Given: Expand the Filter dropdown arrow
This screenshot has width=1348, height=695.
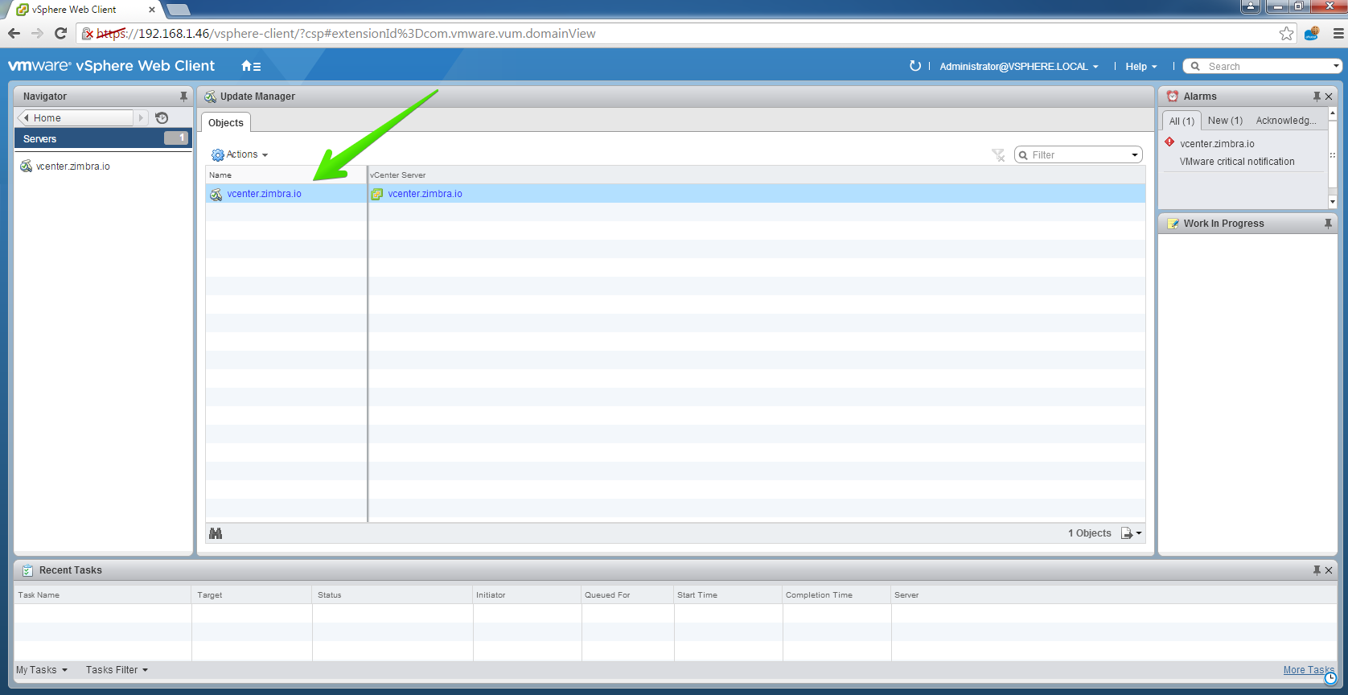Looking at the screenshot, I should (1135, 155).
